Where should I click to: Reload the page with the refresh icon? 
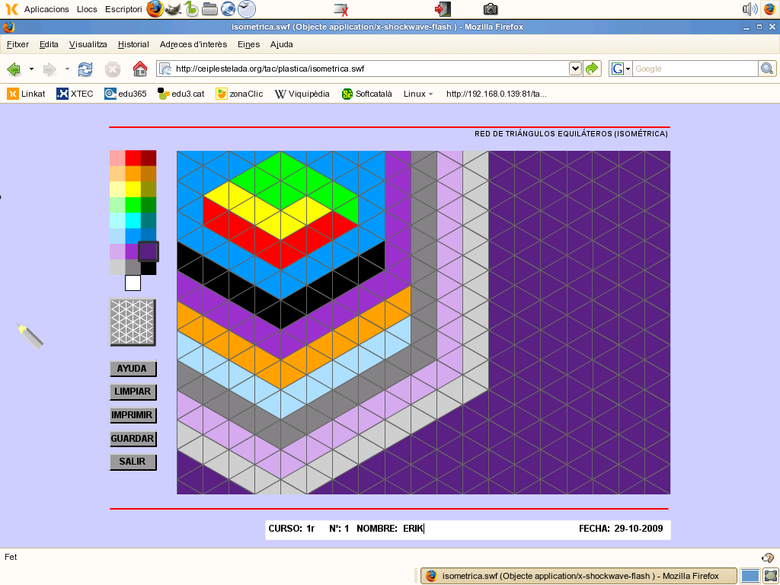[85, 69]
